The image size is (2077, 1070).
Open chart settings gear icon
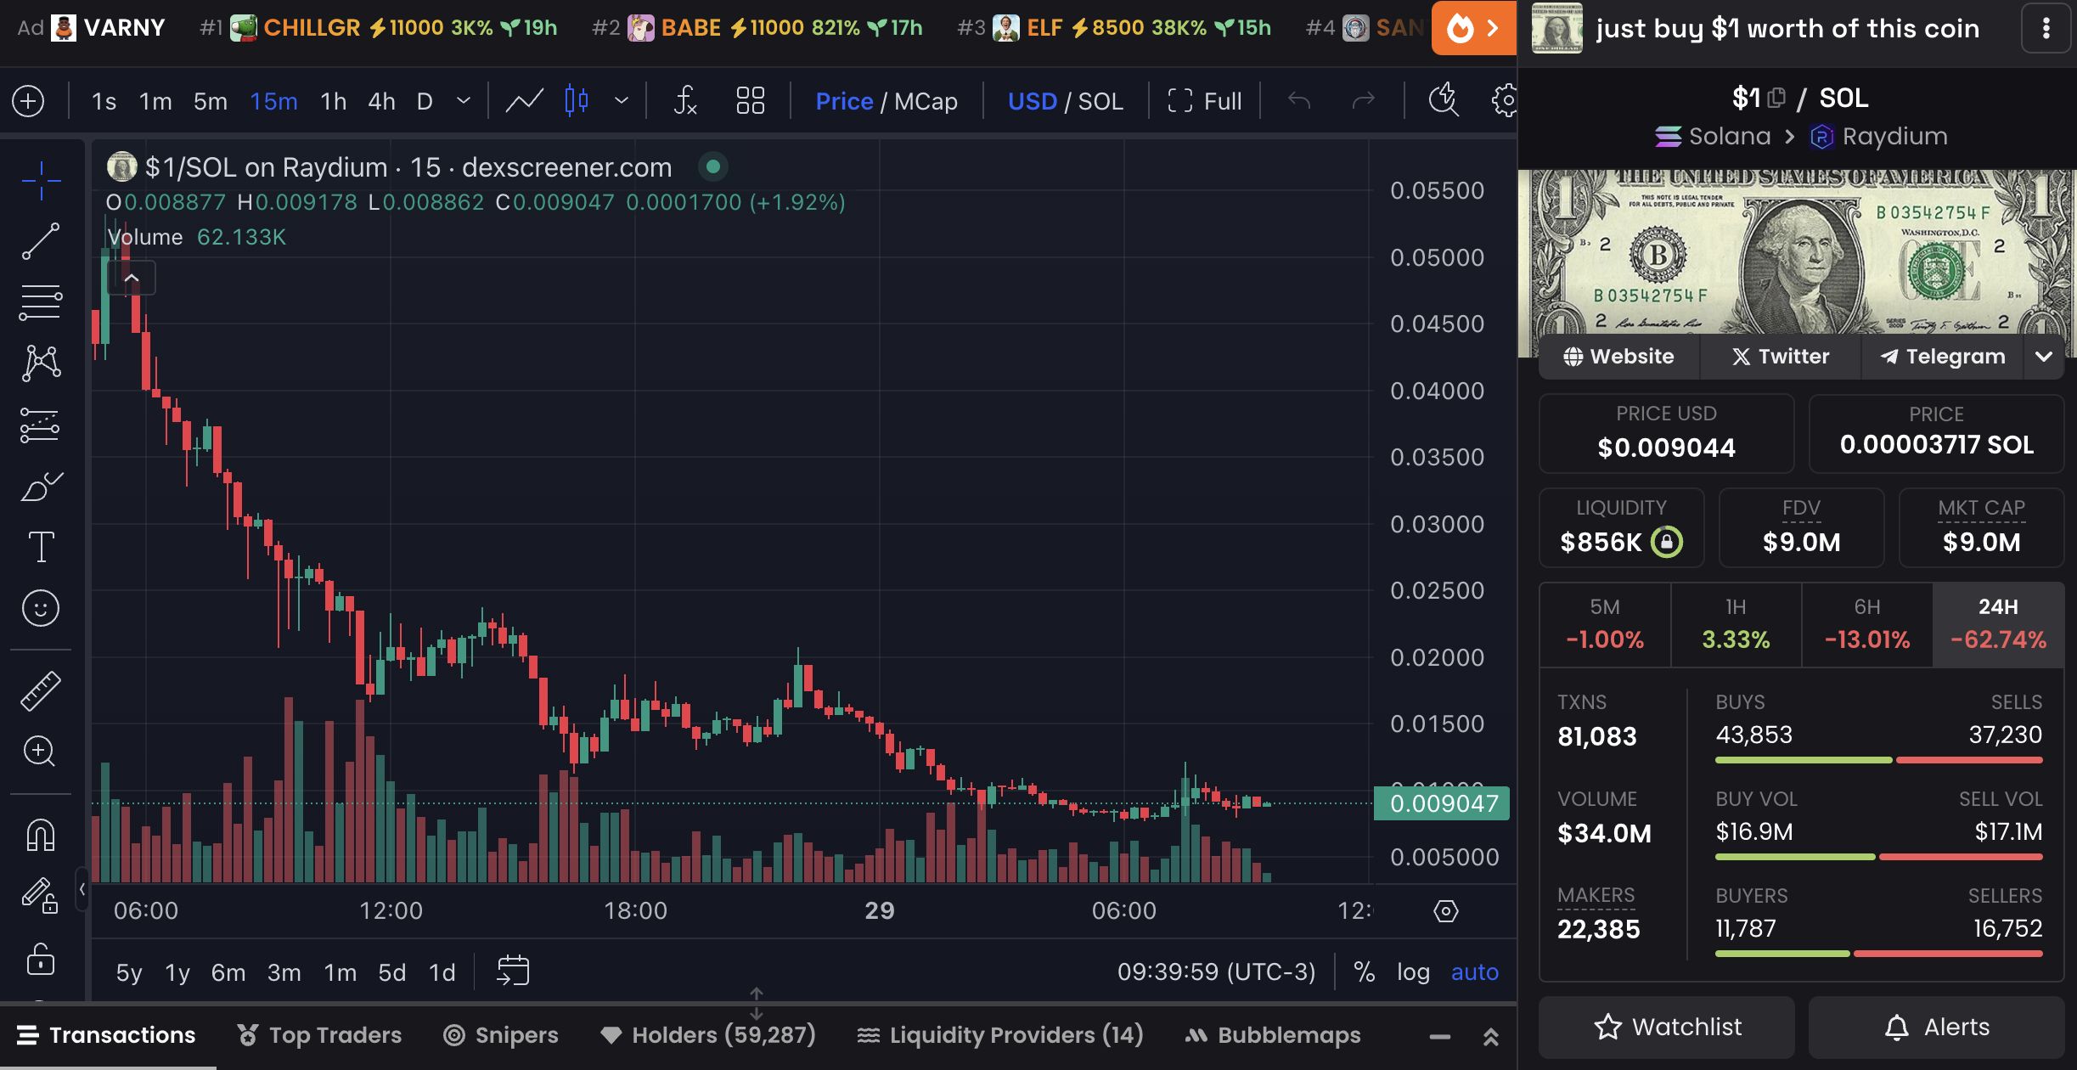click(x=1505, y=101)
